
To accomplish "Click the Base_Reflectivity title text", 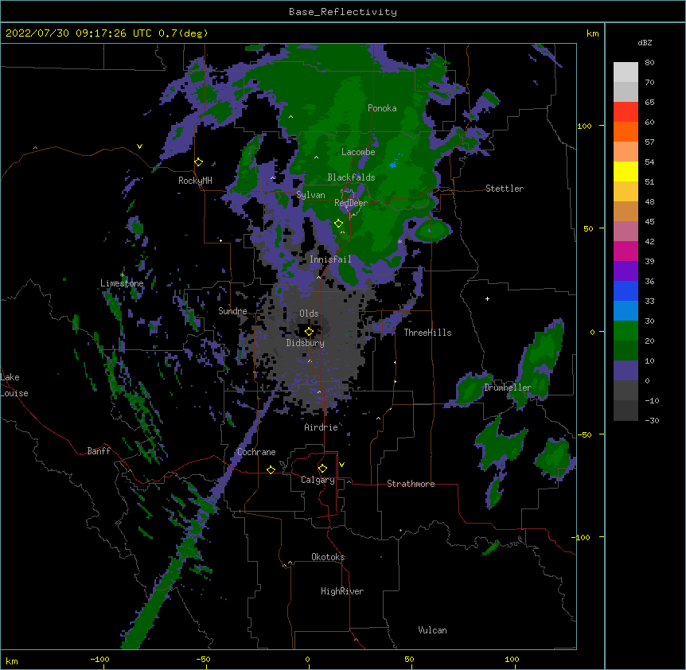I will pyautogui.click(x=343, y=12).
